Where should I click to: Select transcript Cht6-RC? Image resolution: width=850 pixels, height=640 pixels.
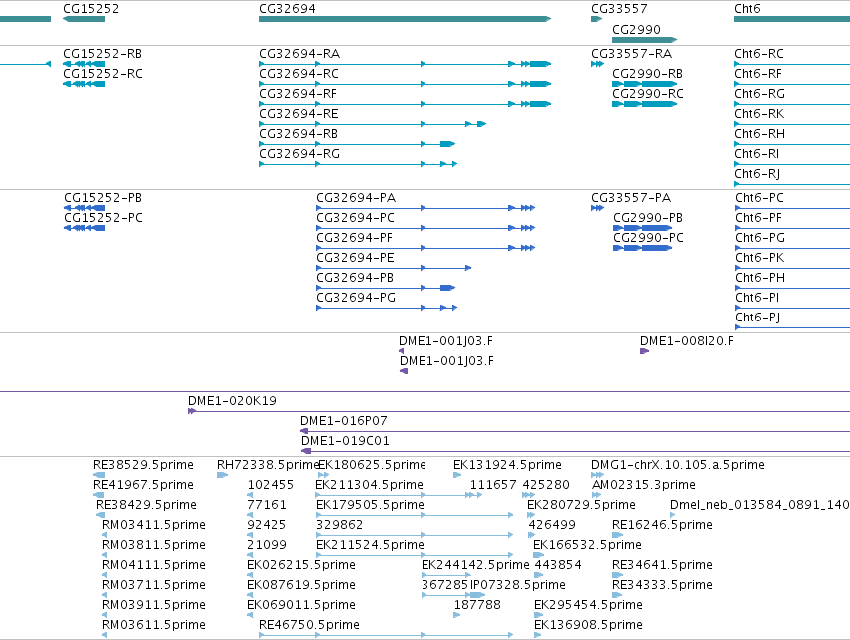point(759,54)
